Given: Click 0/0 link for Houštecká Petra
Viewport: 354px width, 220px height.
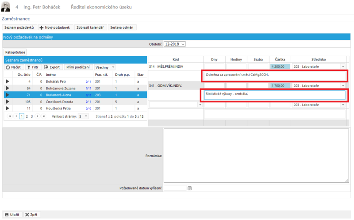Looking at the screenshot, I should point(88,108).
